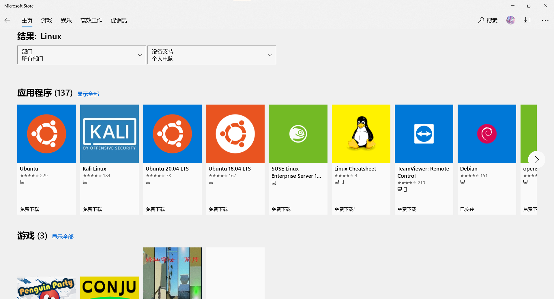Viewport: 554px width, 299px height.
Task: Open downloads and updates indicator
Action: click(527, 20)
